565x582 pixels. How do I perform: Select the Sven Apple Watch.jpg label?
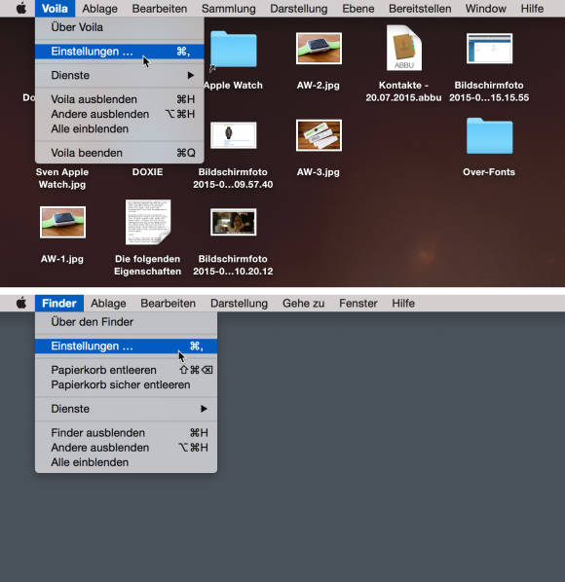click(x=62, y=178)
